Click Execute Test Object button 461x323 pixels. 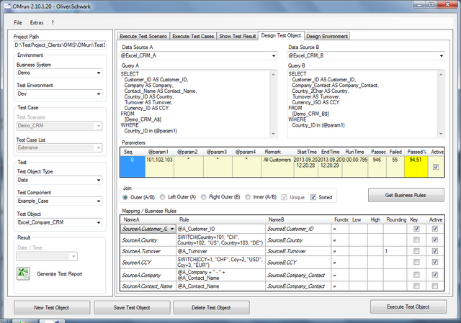point(408,306)
